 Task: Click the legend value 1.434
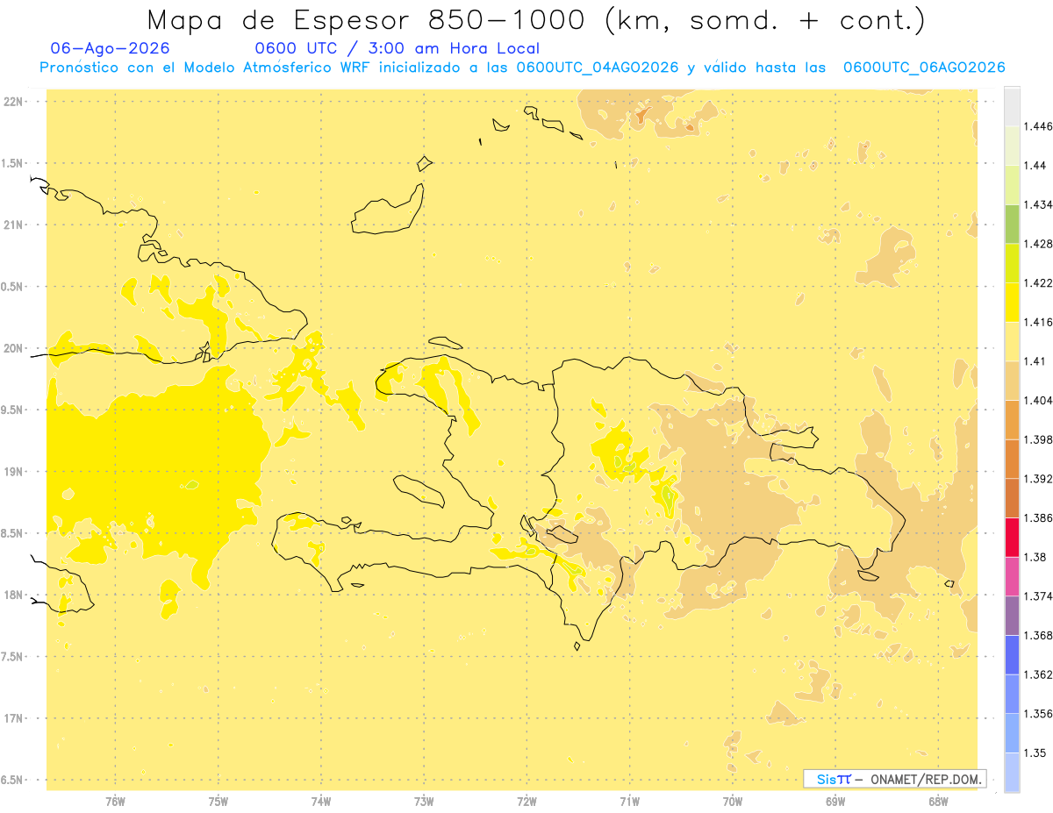coord(1038,204)
